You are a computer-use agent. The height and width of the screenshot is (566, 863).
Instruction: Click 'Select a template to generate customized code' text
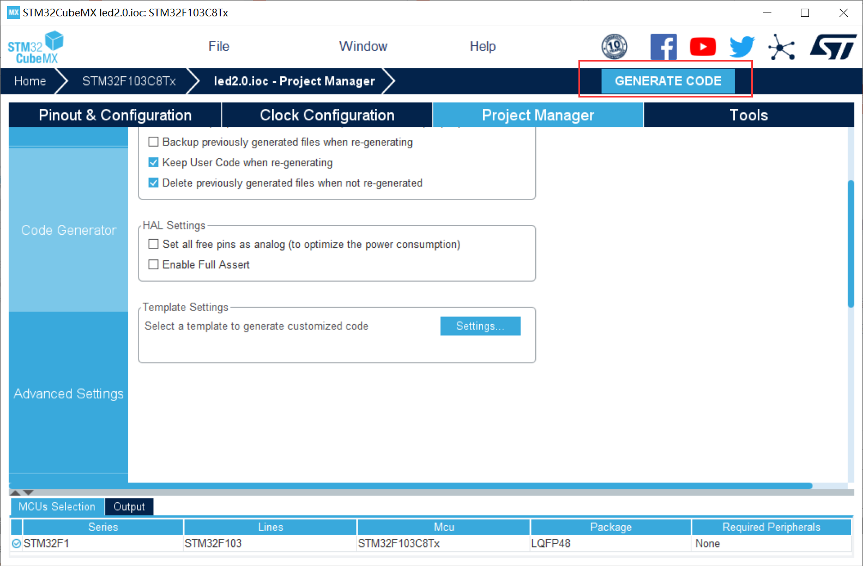[256, 326]
